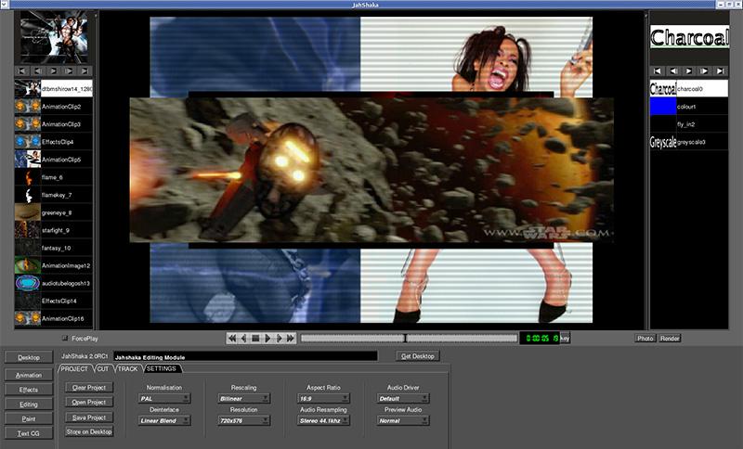Select the greyscale3 effect layer
The width and height of the screenshot is (743, 449).
(689, 141)
